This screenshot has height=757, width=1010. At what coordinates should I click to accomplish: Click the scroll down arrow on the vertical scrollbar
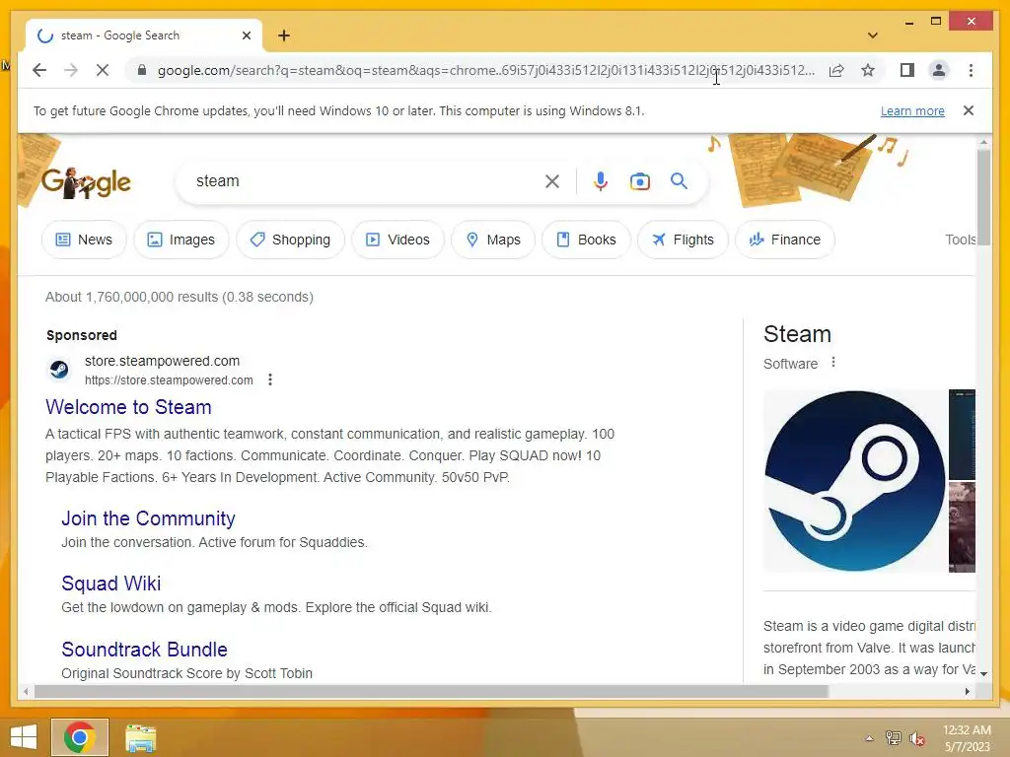pos(983,673)
